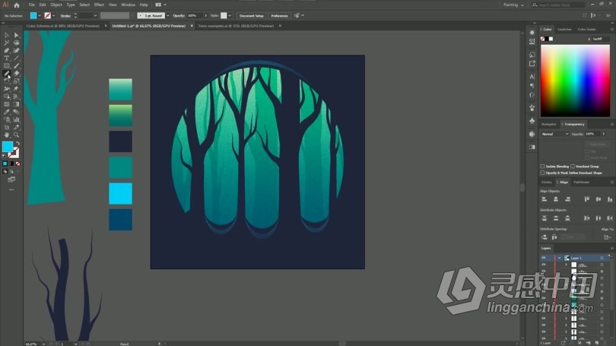Select the Direct Selection (white arrow) tool
The width and height of the screenshot is (616, 346).
[16, 35]
